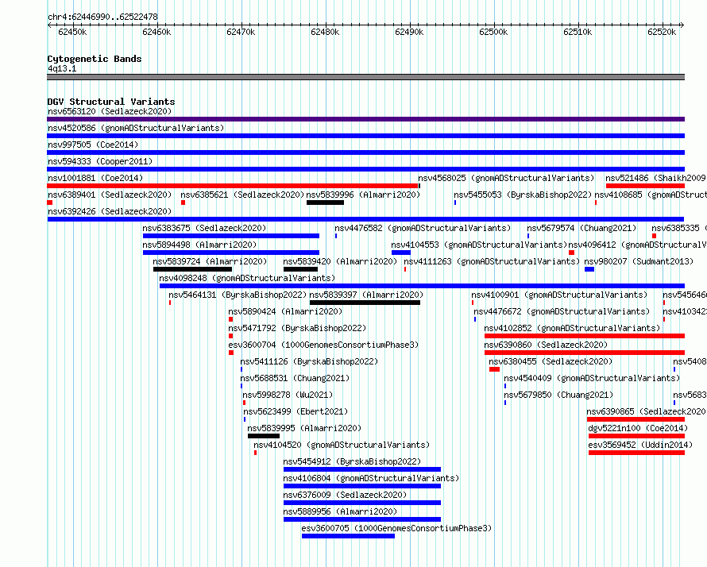
Task: Click nsv5464131 (ByrskaBishop2022) label
Action: [238, 295]
